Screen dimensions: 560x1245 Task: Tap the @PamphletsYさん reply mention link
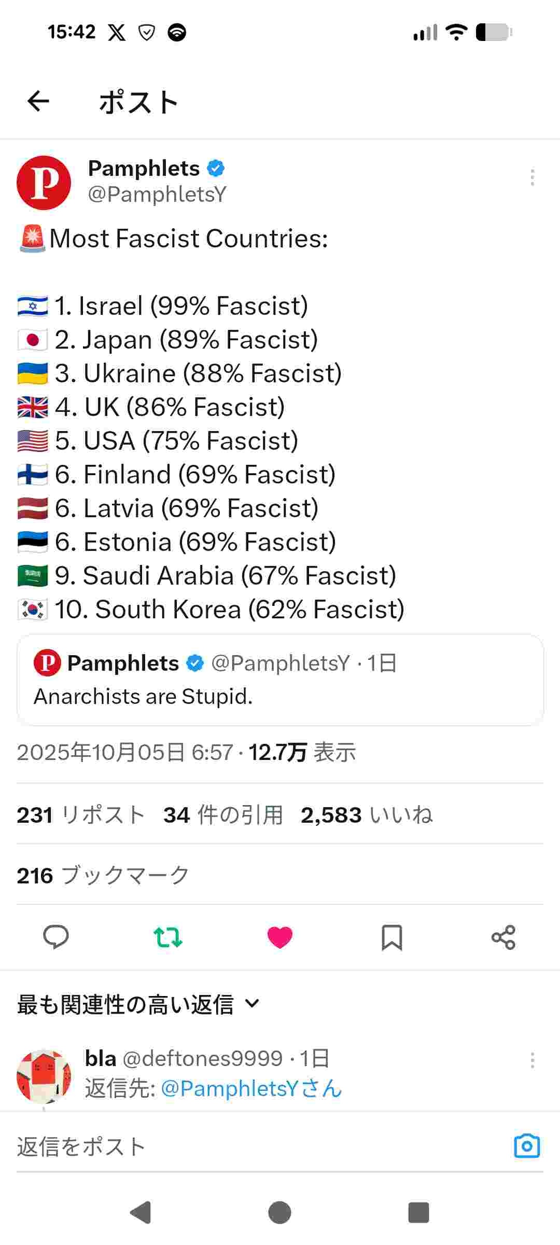tap(251, 1088)
